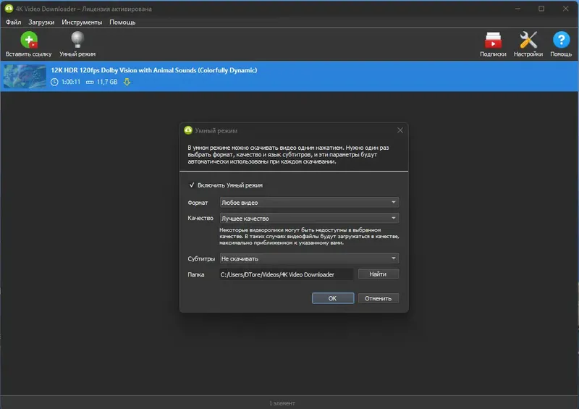Open the Загрузки menu
Screen dimensions: 579x409
click(x=41, y=22)
